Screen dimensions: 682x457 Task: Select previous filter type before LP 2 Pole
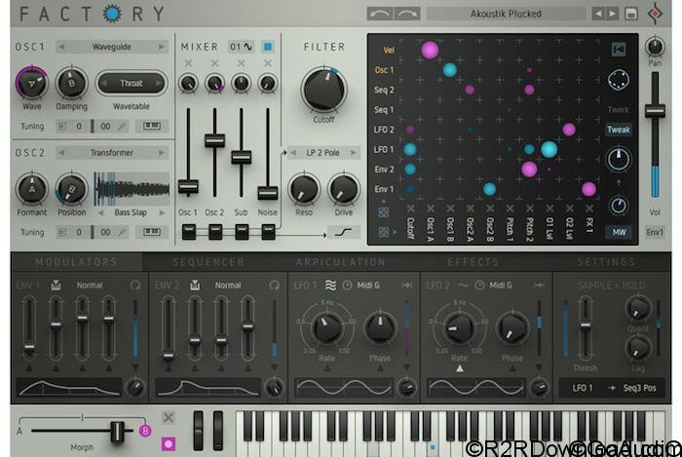click(293, 153)
